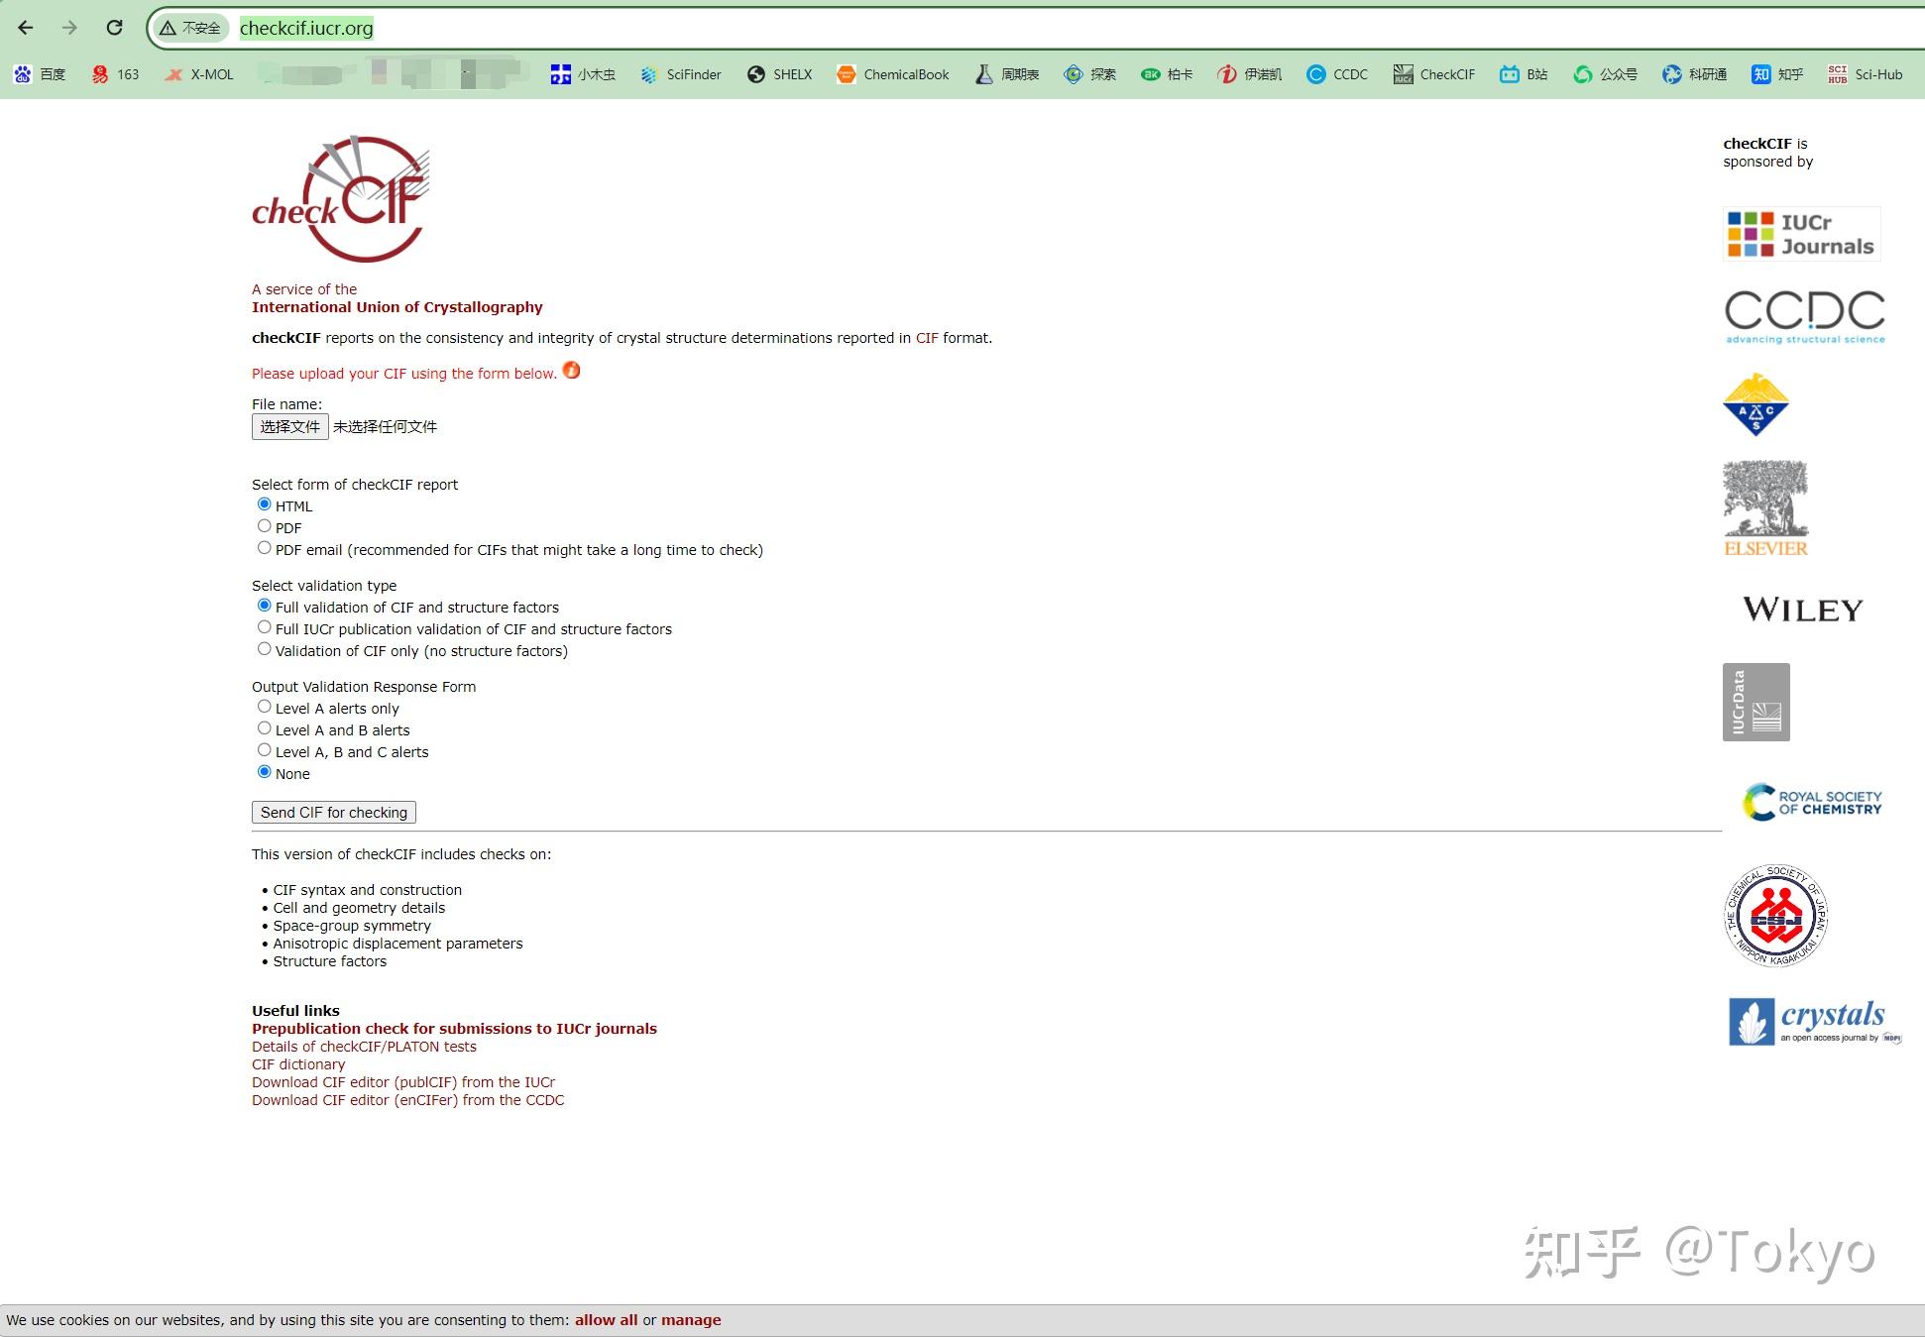Select PDF email report option
Screen dimensions: 1925x1337
click(265, 548)
